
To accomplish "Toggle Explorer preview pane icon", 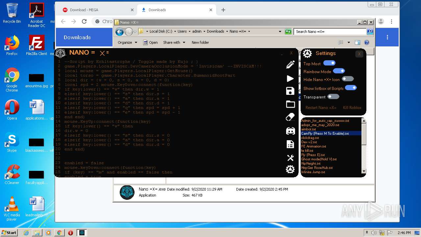I will tap(358, 42).
